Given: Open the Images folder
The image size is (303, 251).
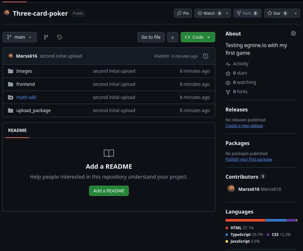Looking at the screenshot, I should pyautogui.click(x=24, y=71).
